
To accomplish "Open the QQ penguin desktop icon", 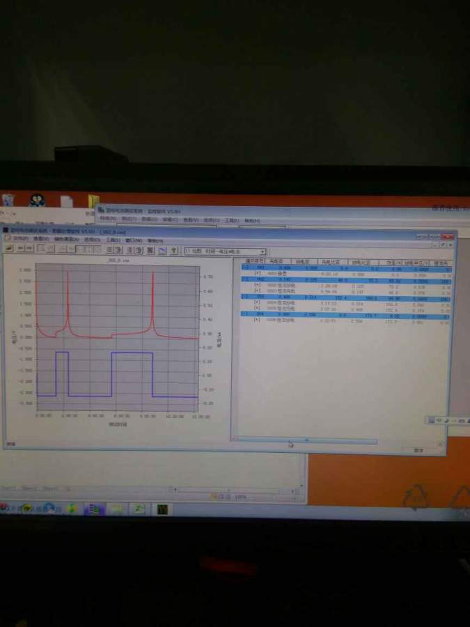I will [37, 200].
